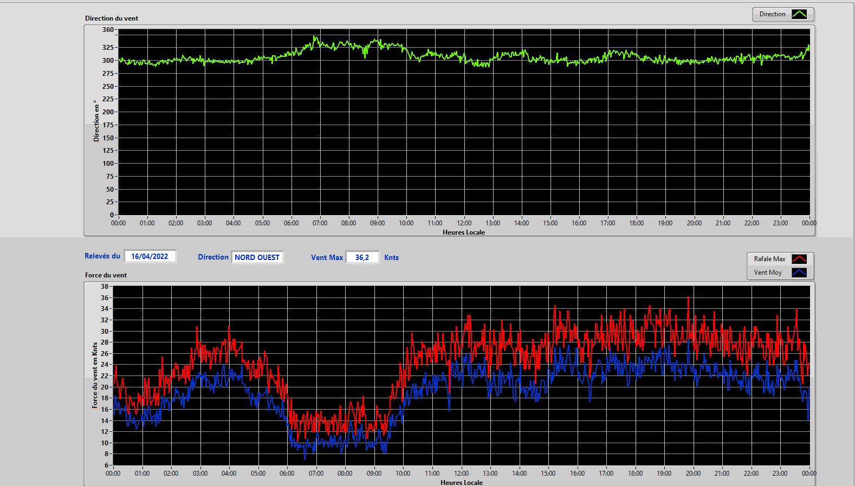The height and width of the screenshot is (486, 855).
Task: Click the NORD OUEST direction field
Action: 257,257
